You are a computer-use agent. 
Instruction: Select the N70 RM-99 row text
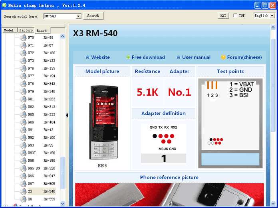tap(41, 37)
